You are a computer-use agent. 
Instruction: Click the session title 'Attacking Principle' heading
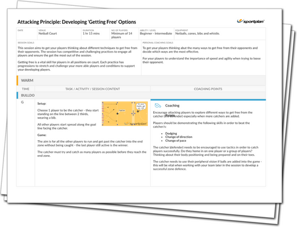pyautogui.click(x=77, y=22)
